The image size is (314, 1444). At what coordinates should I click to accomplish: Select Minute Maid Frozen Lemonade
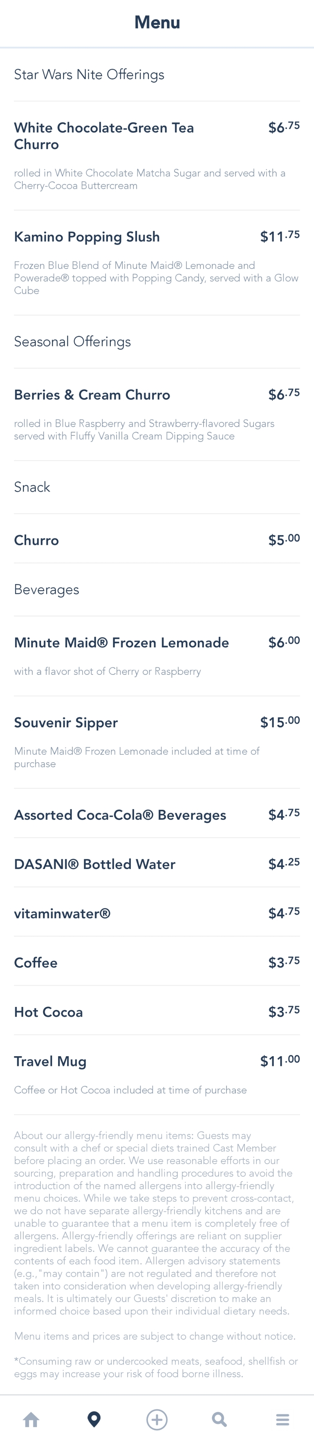[122, 643]
